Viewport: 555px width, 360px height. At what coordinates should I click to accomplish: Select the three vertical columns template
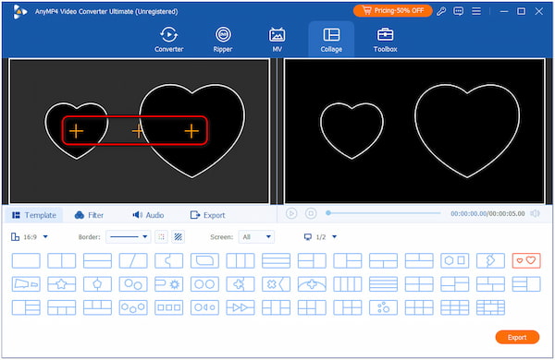tap(240, 260)
